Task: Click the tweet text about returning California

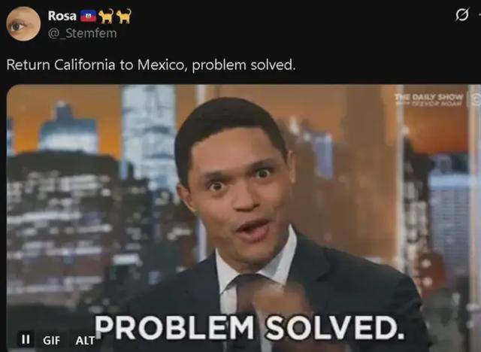Action: click(151, 65)
